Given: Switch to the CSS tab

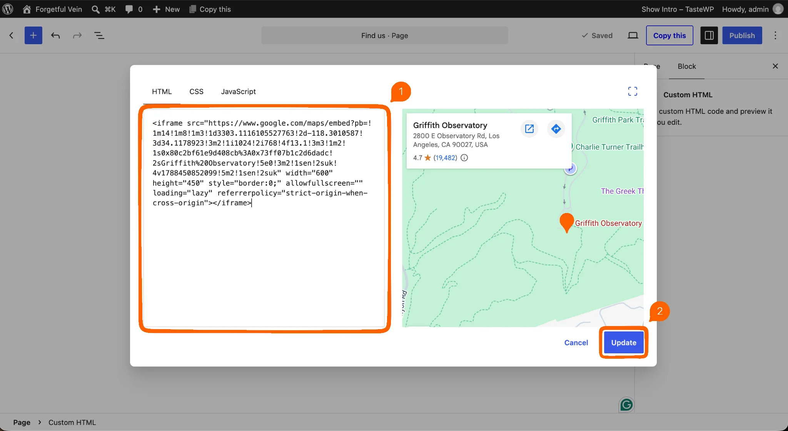Looking at the screenshot, I should click(x=196, y=92).
